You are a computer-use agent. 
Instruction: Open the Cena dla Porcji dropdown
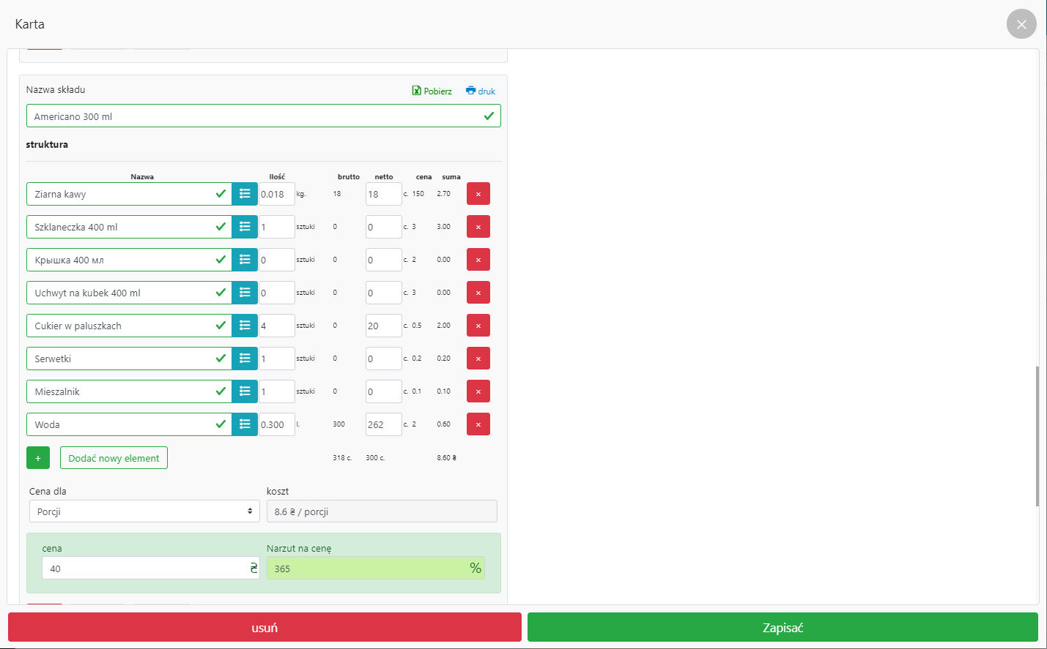144,511
